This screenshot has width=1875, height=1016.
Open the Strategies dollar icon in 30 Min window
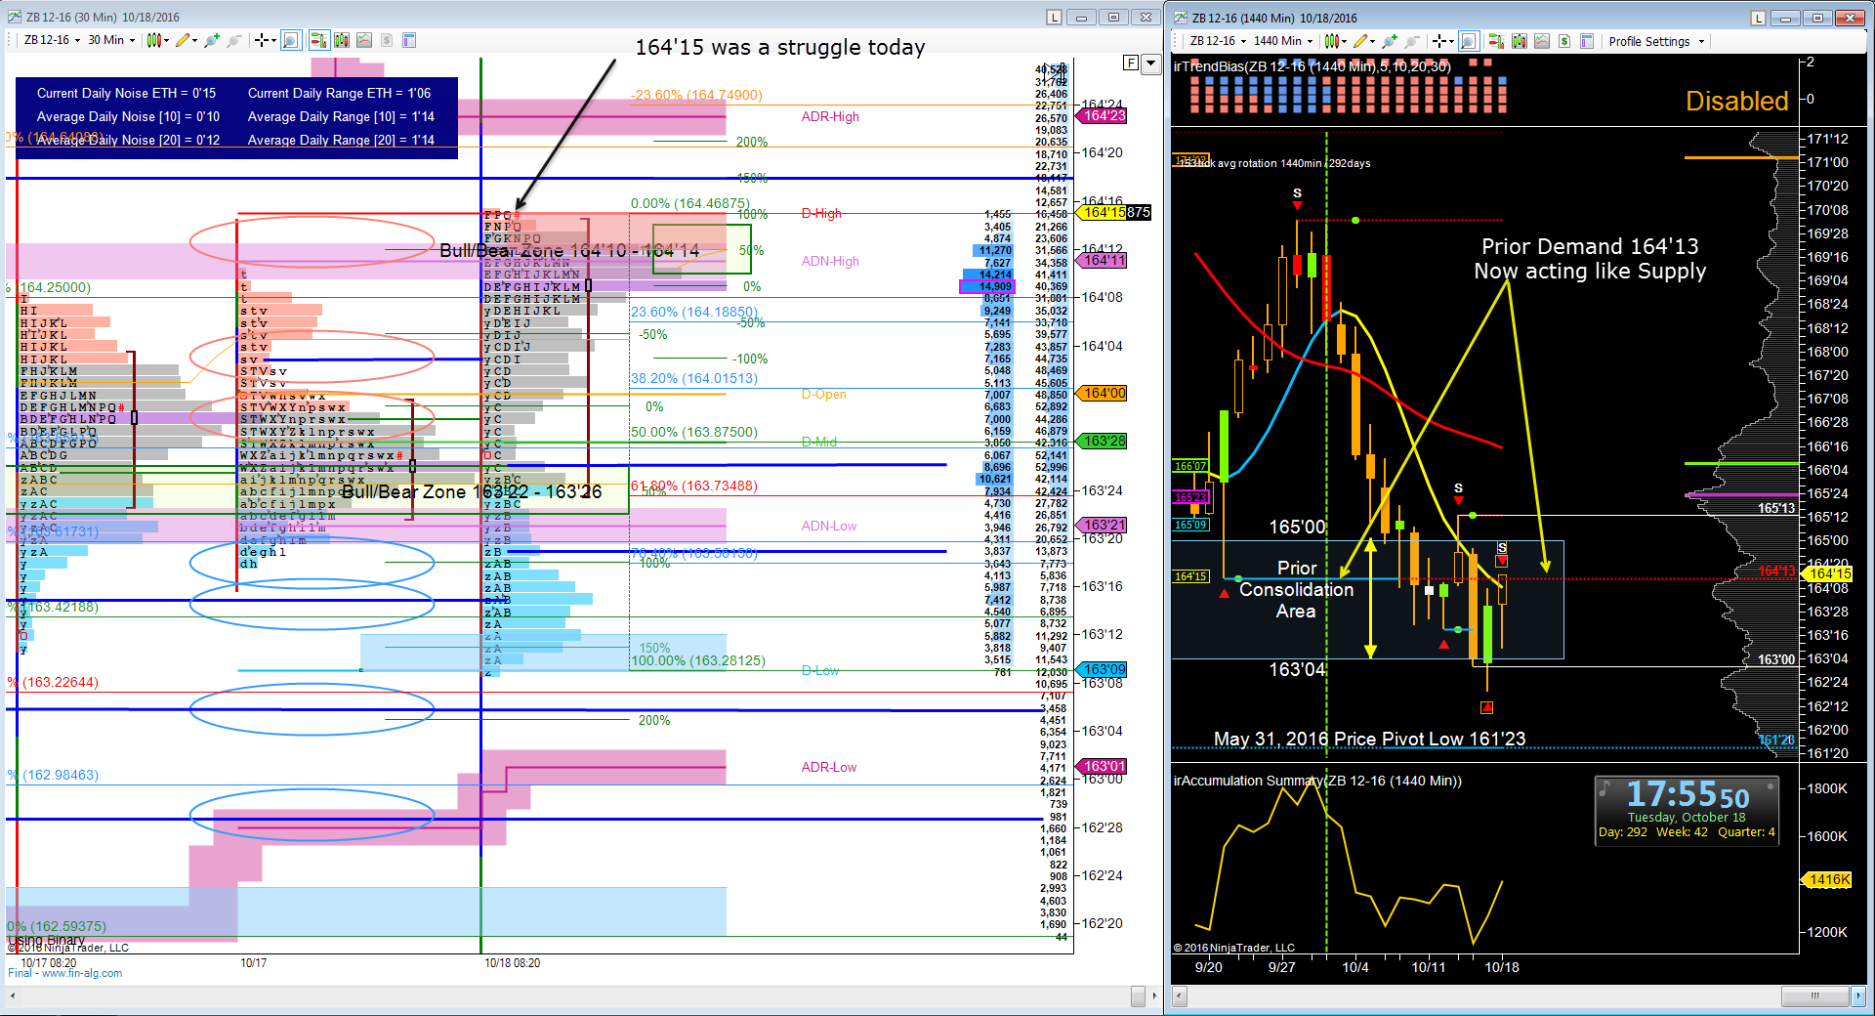point(387,40)
